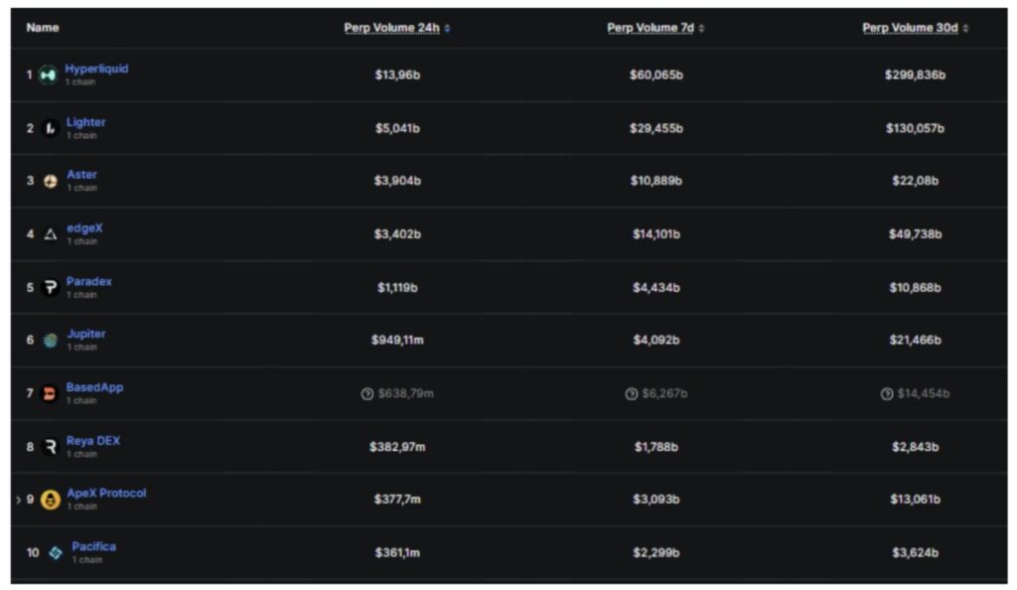Sort by Perp Volume 30d column
Image resolution: width=1017 pixels, height=590 pixels.
(910, 28)
